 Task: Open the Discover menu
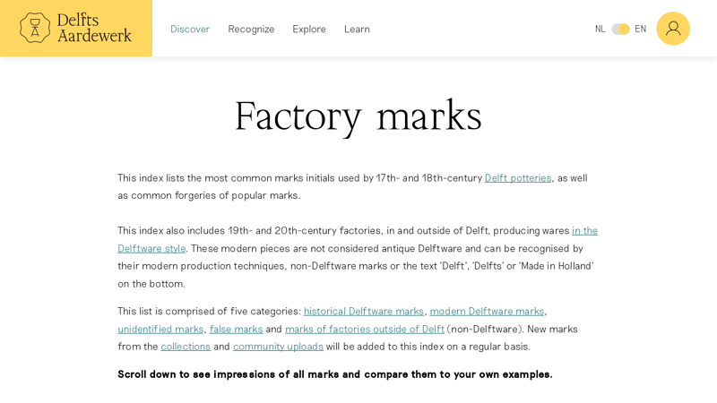point(190,30)
